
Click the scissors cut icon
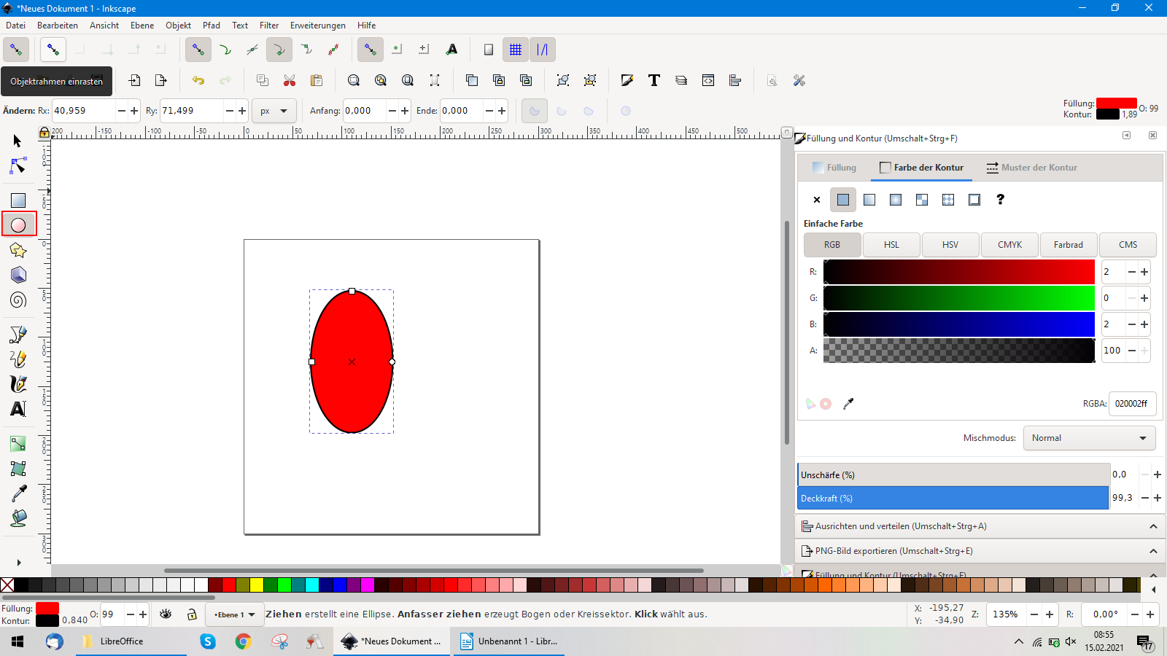[x=290, y=80]
